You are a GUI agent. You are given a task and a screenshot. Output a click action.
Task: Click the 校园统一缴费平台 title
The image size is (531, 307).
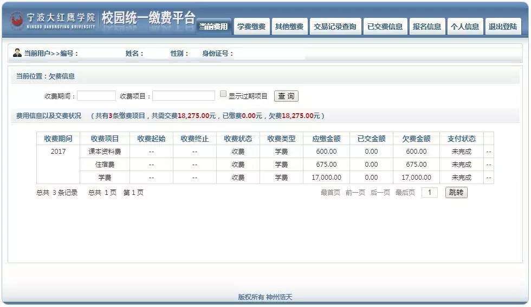(x=148, y=18)
